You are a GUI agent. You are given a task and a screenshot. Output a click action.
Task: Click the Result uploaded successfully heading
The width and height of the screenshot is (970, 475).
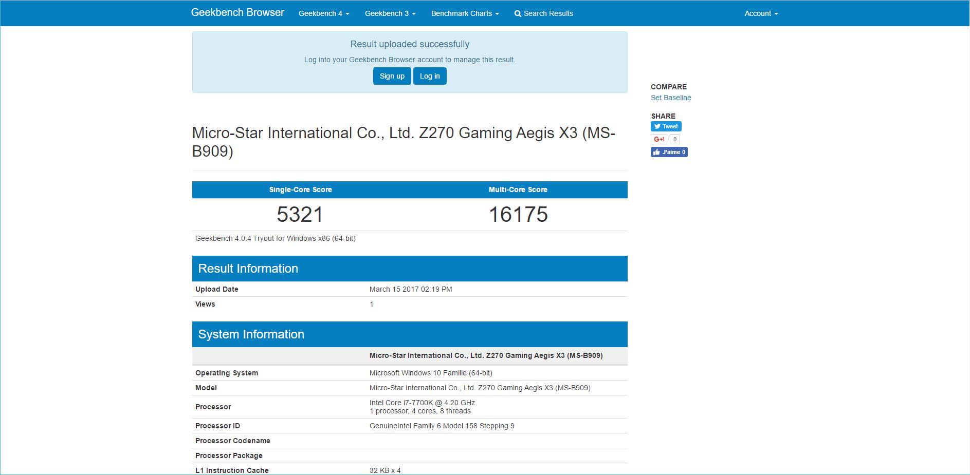[x=410, y=44]
